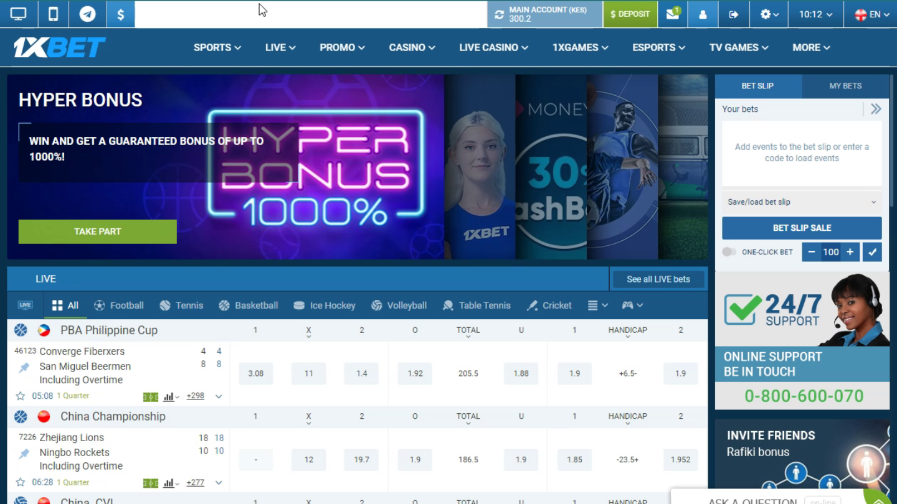Open the mobile app phone icon
Viewport: 897px width, 504px height.
click(x=54, y=14)
